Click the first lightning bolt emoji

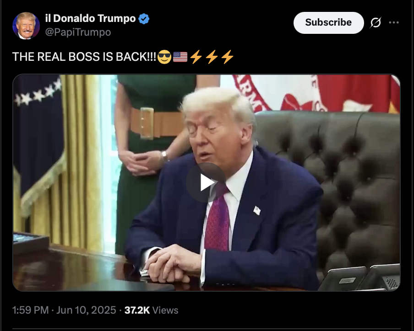[x=196, y=57]
